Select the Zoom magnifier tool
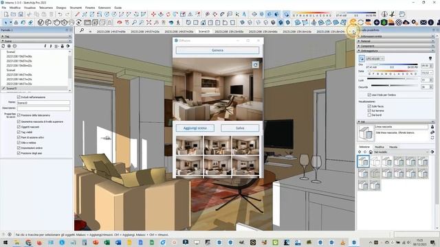The image size is (440, 247). 134,23
